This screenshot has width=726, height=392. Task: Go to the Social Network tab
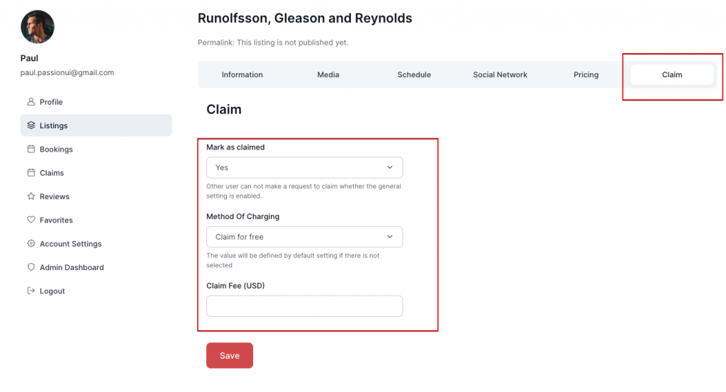(500, 74)
